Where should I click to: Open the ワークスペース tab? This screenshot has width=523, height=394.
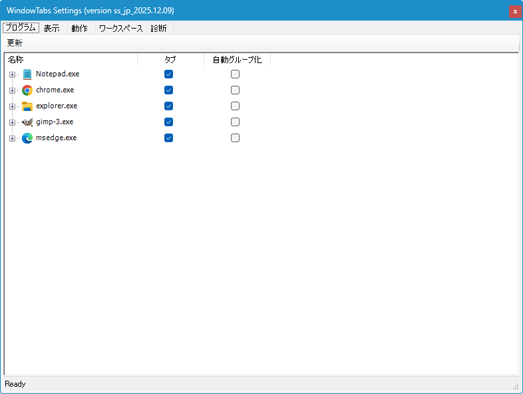click(120, 29)
